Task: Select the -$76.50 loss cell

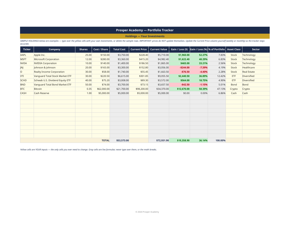Action: click(179, 72)
